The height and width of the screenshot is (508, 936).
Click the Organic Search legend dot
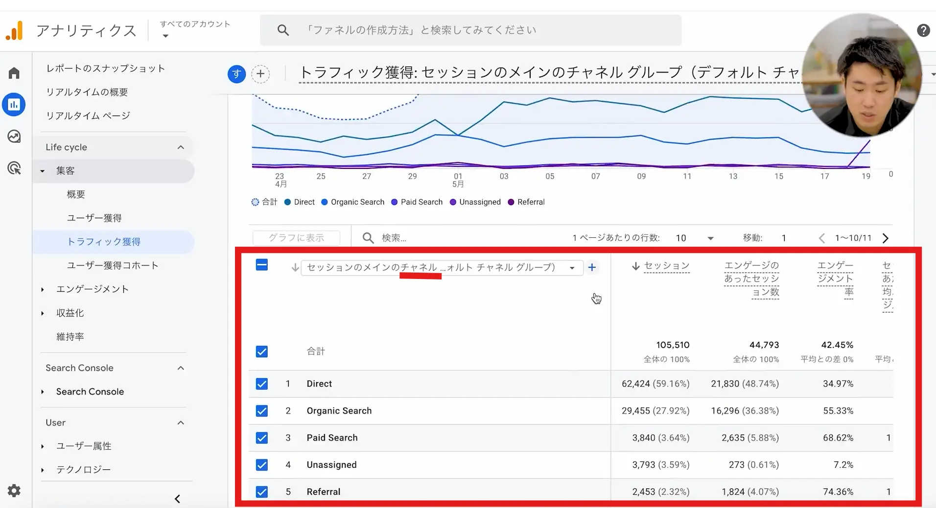[324, 202]
